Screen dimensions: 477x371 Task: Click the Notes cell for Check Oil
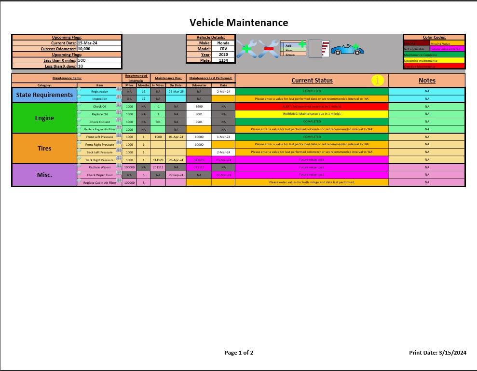(x=427, y=106)
